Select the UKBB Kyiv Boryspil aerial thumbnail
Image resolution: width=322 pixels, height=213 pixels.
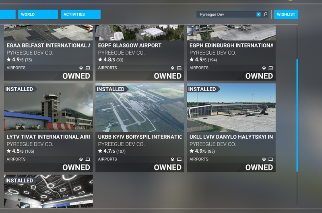coord(140,108)
